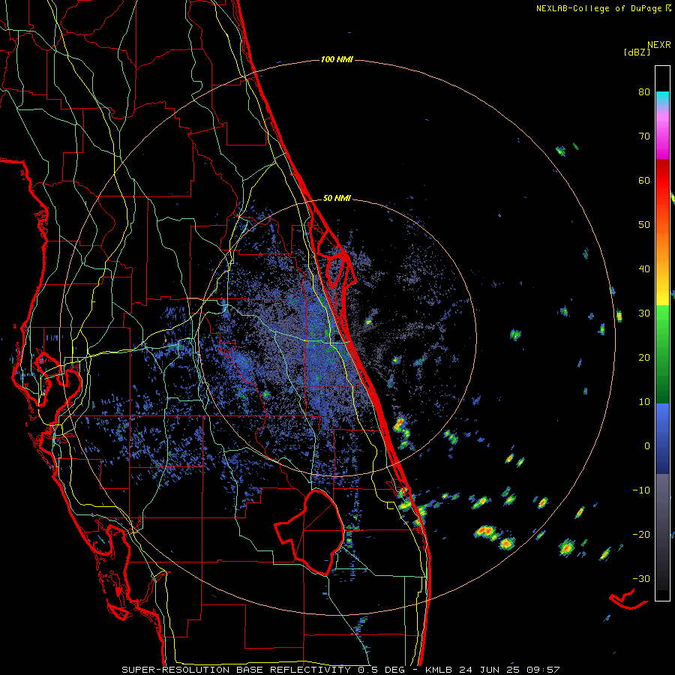Click the cyan segment of the color bar
This screenshot has height=675, width=675.
662,99
